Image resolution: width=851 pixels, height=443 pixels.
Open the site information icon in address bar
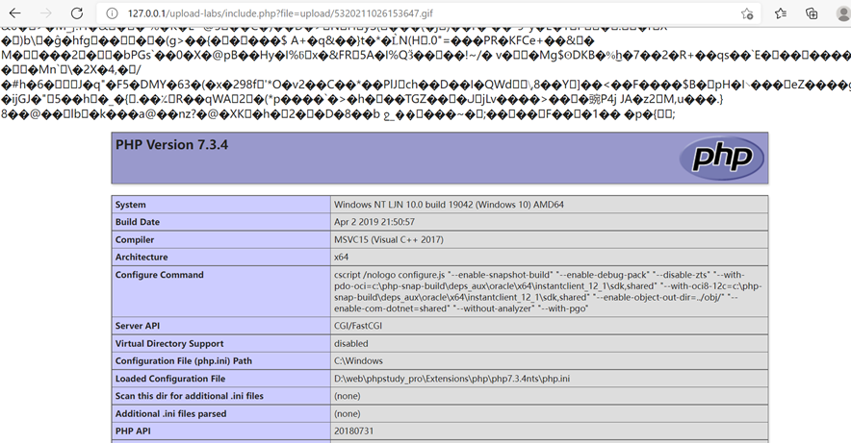tap(112, 13)
